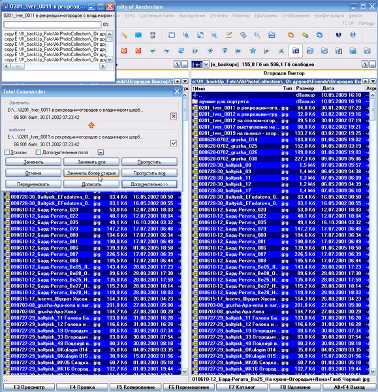Open the Помощь menu
Image resolution: width=378 pixels, height=392 pixels.
[x=366, y=24]
